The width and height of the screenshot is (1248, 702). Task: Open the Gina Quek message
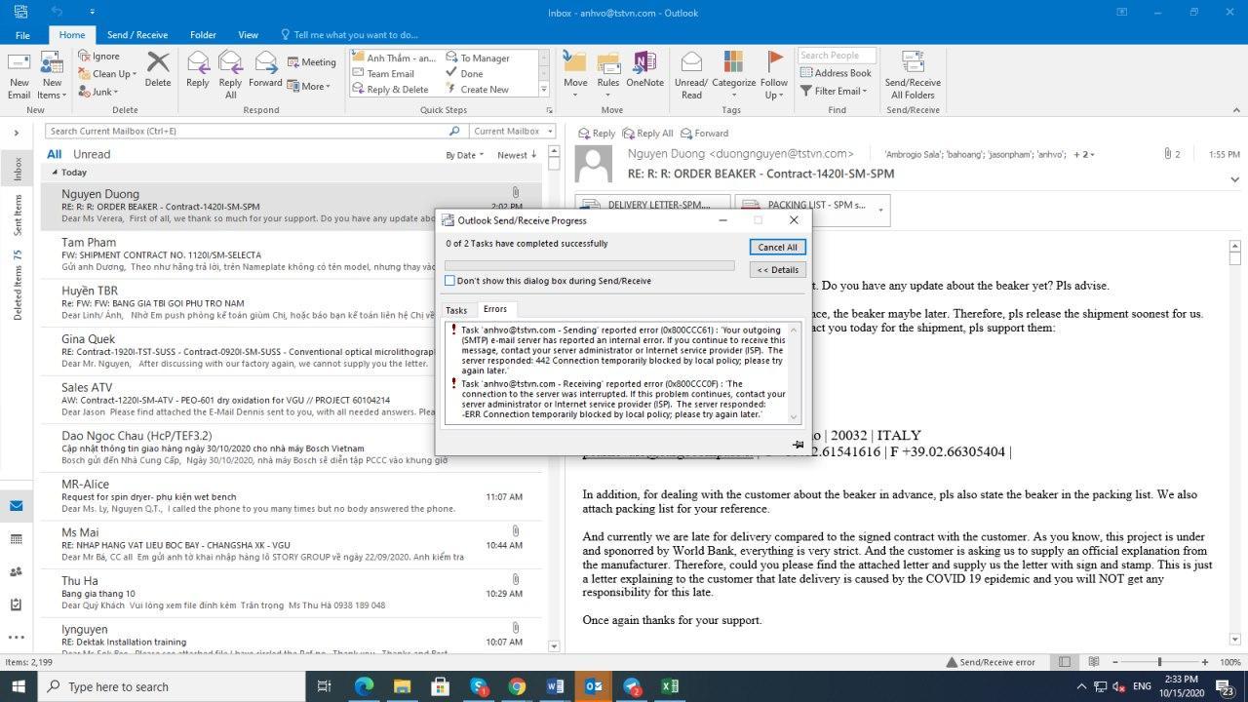(x=292, y=350)
